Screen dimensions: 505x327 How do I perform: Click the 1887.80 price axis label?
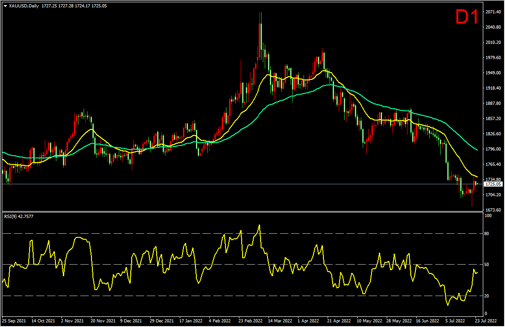(x=493, y=103)
